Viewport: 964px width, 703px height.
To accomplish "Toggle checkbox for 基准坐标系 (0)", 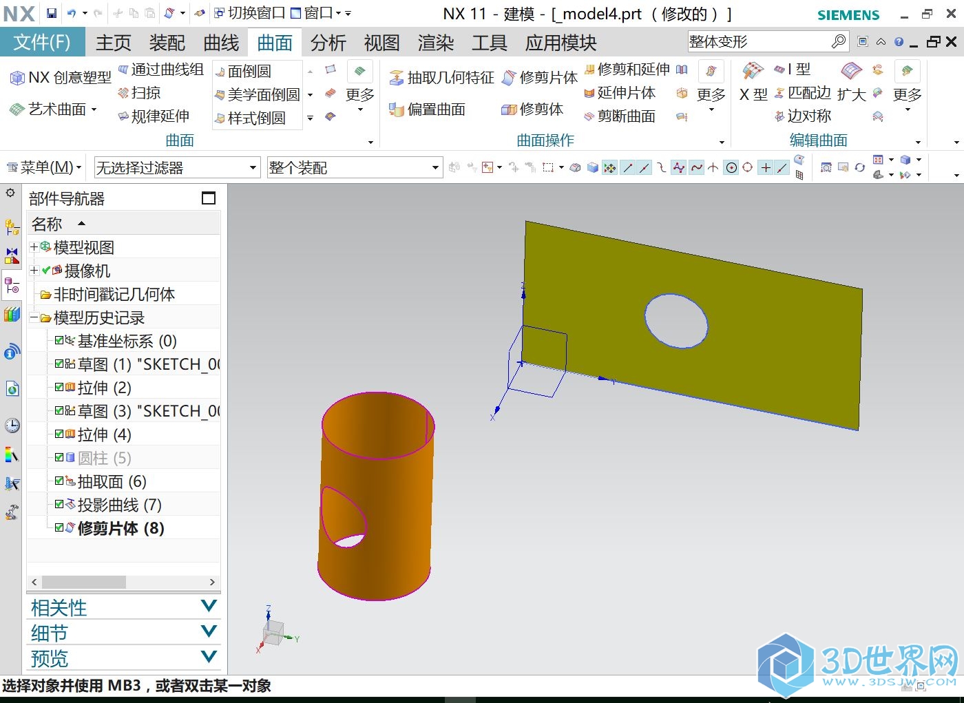I will (x=59, y=340).
